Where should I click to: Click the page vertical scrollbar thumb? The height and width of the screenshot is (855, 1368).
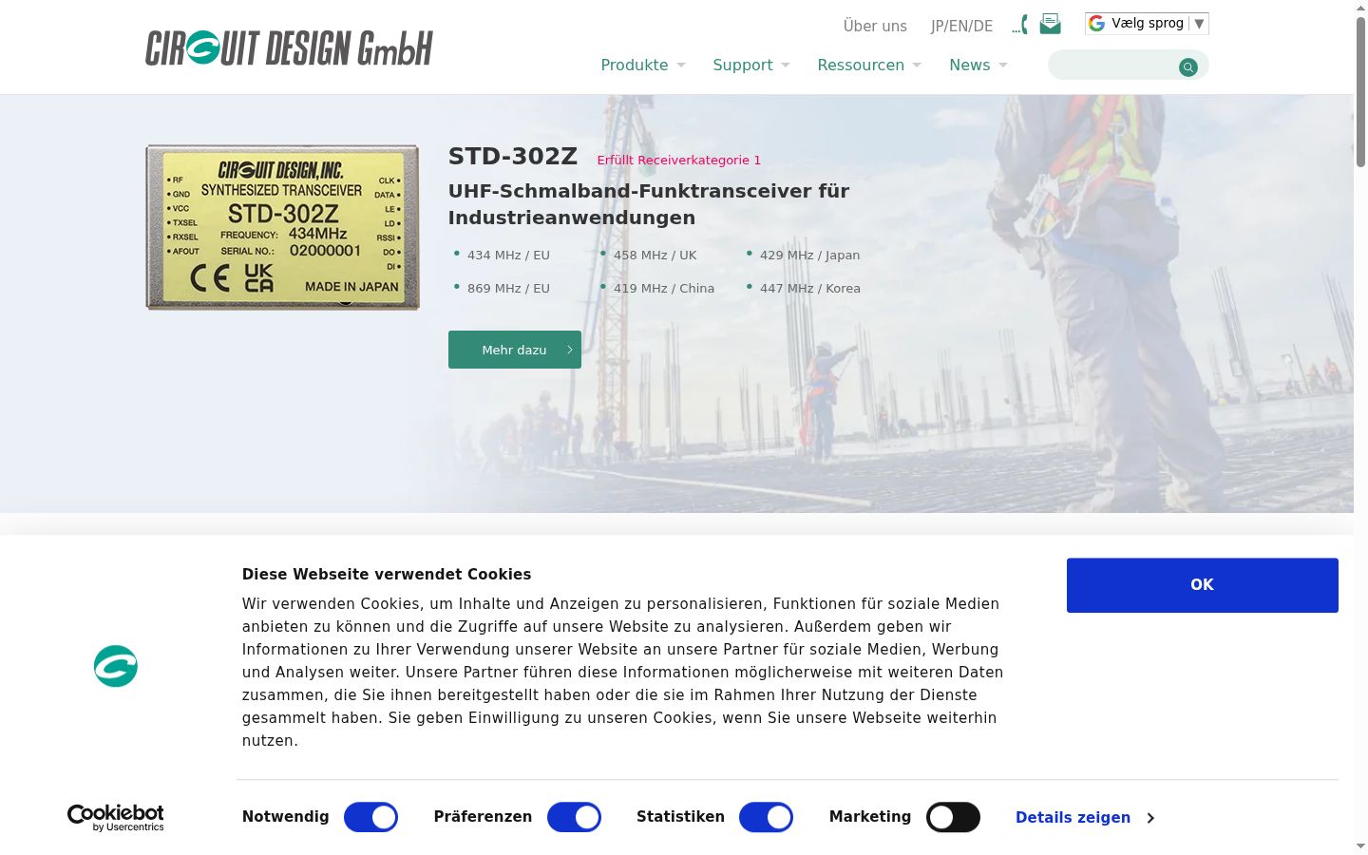click(x=1360, y=92)
